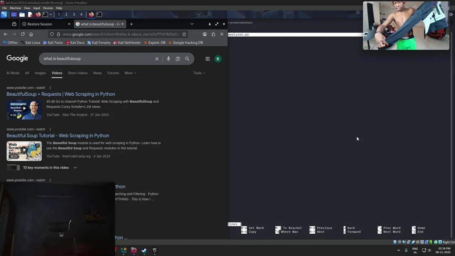Viewport: 455px width, 256px height.
Task: Switch to the Images results tab
Action: pos(40,73)
